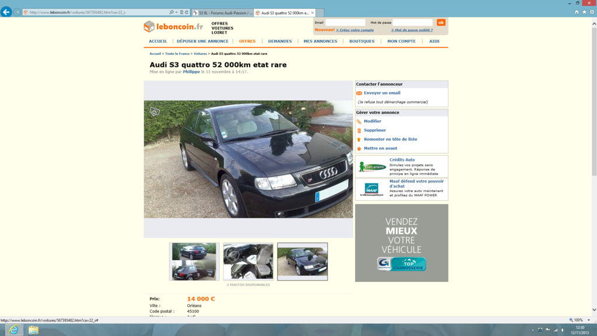
Task: Select the Modifier pencil icon
Action: (359, 121)
